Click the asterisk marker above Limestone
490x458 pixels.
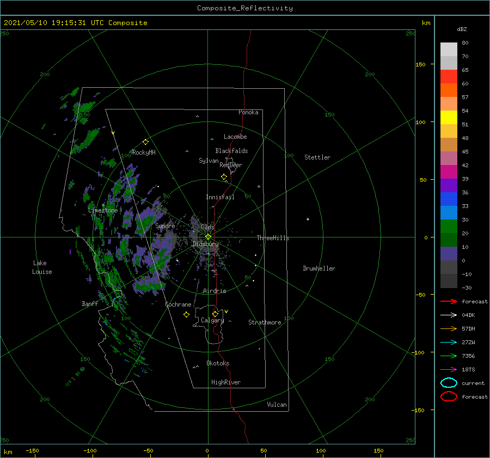(x=103, y=205)
